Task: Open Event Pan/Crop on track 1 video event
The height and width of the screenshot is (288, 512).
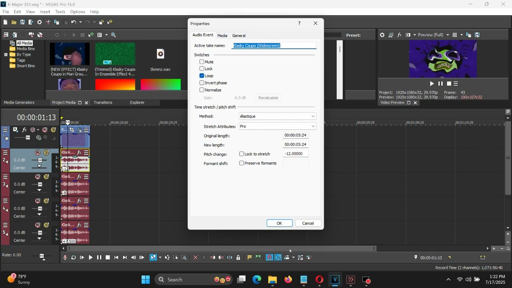Action: click(x=72, y=130)
